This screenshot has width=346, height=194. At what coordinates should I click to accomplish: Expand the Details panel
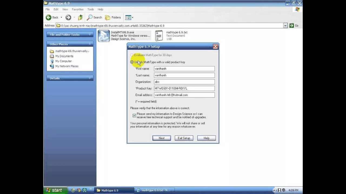(90, 78)
